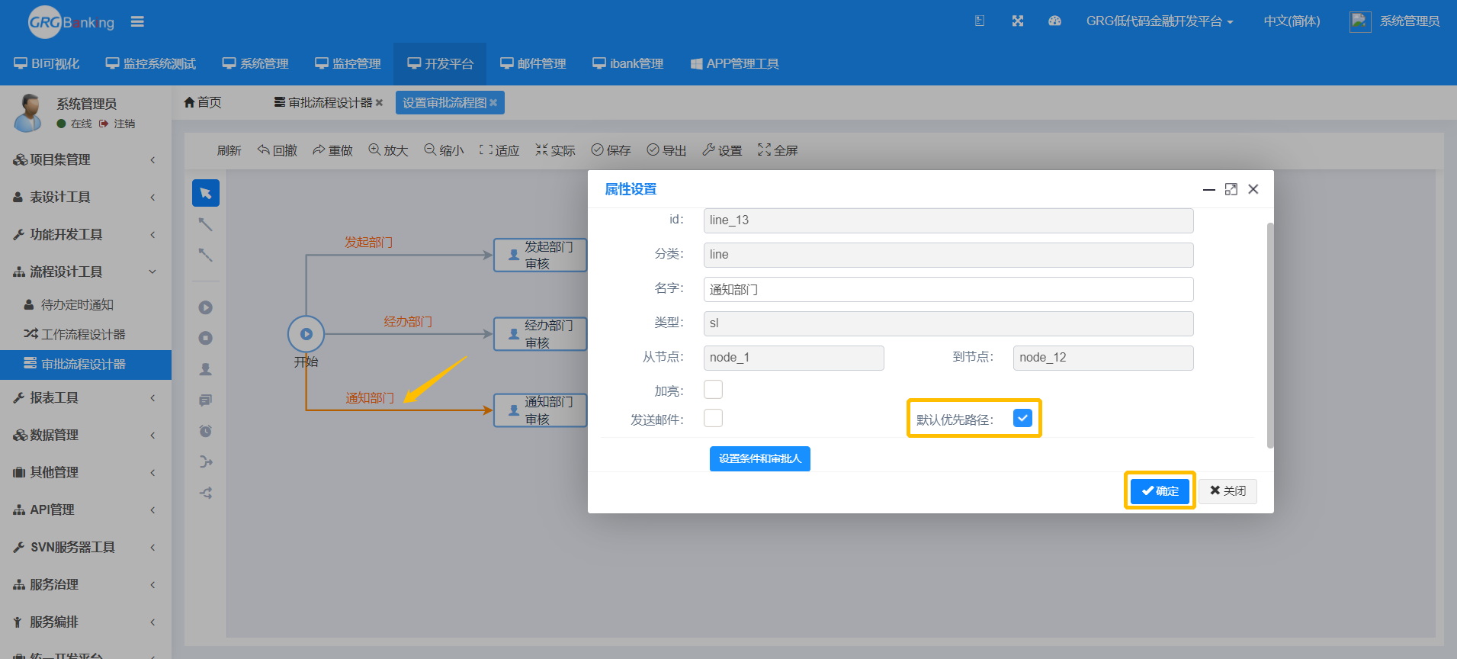Open 待办定时通知 in sidebar

pyautogui.click(x=85, y=304)
